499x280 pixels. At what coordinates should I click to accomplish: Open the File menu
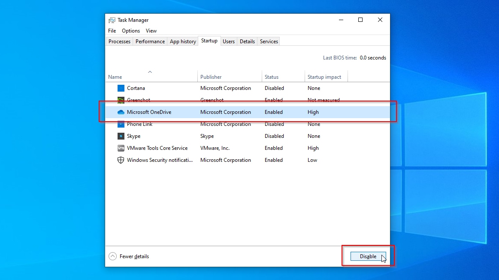pyautogui.click(x=112, y=31)
